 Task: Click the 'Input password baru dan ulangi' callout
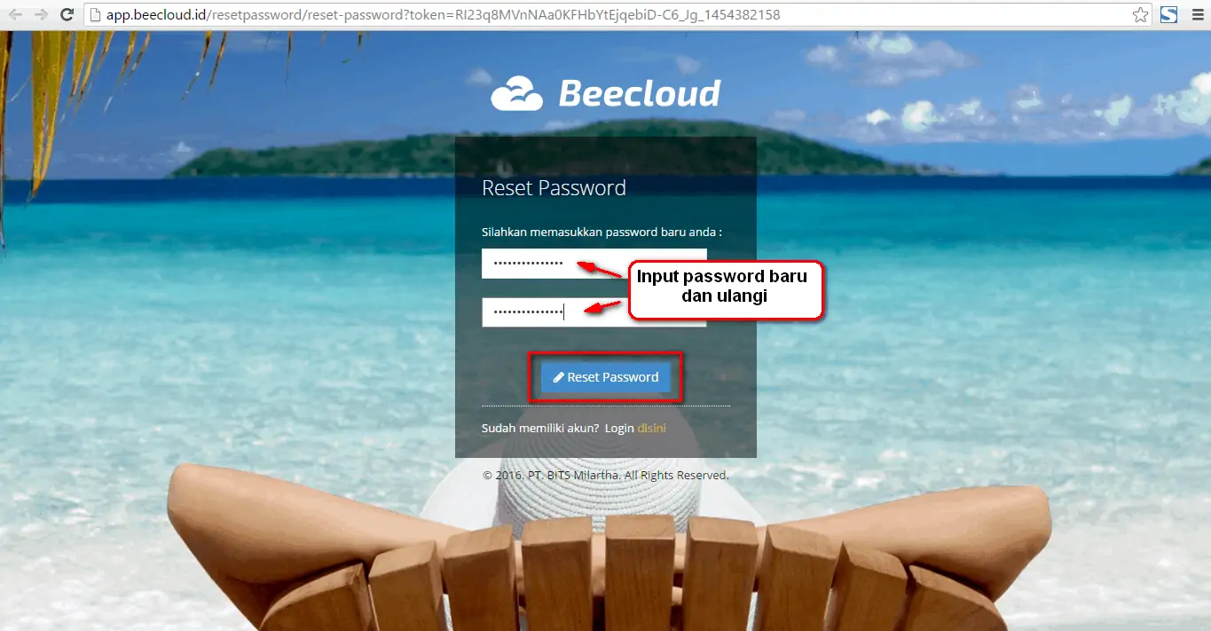(x=726, y=288)
